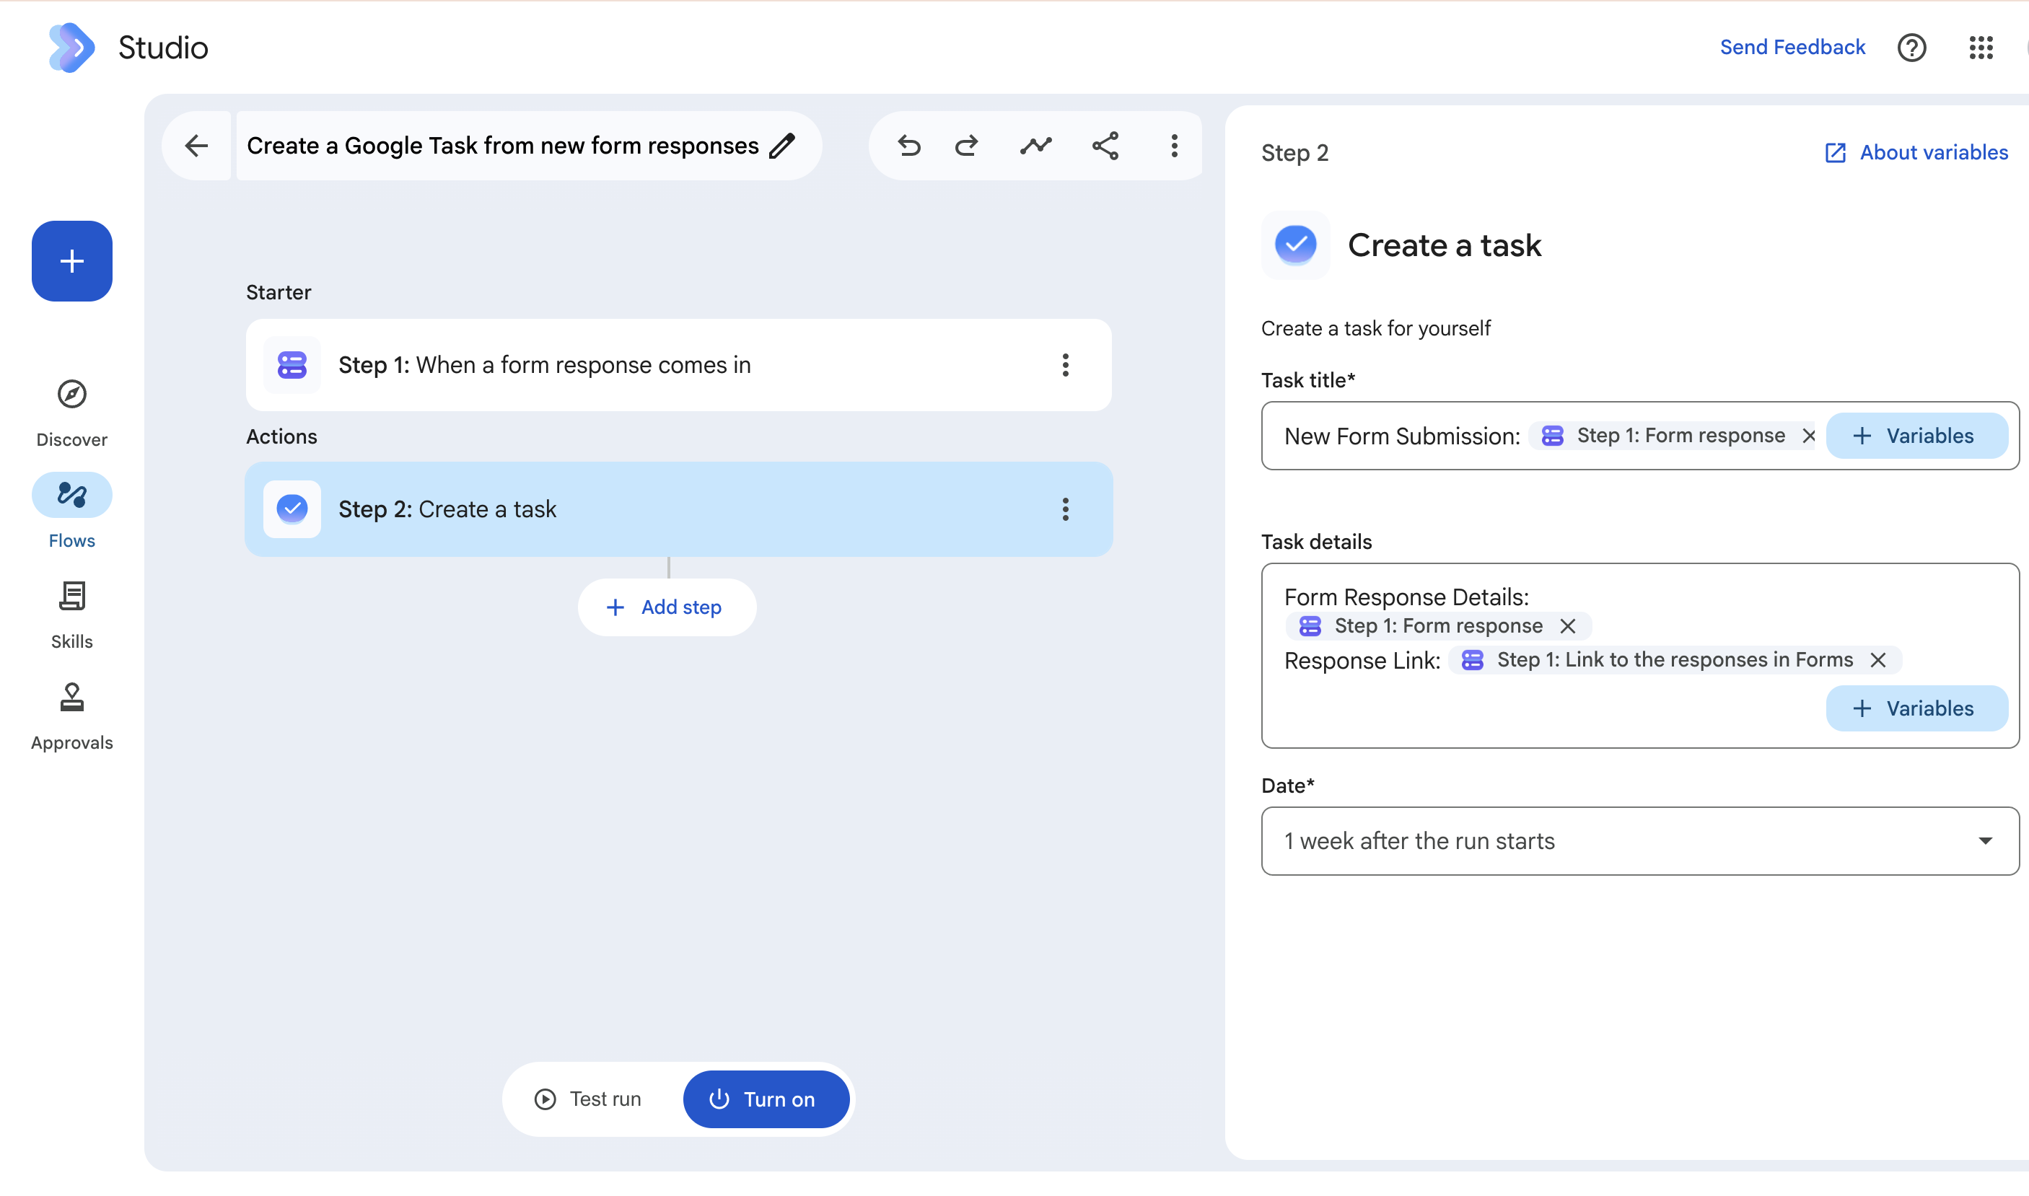Click the Step 1 Forms icon

292,365
